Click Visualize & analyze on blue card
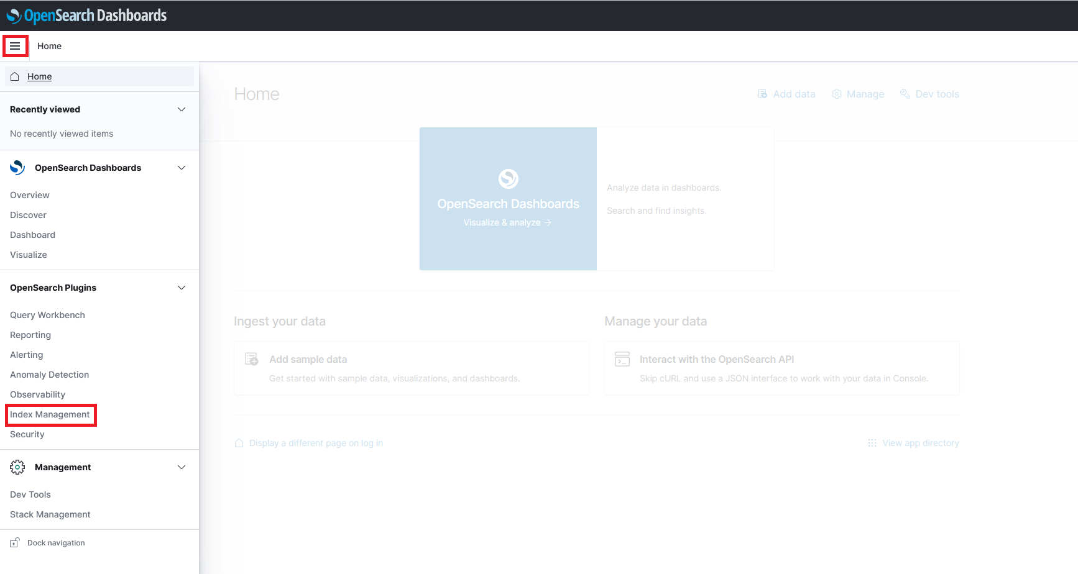 tap(507, 222)
